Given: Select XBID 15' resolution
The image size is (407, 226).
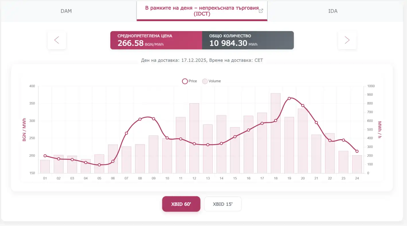Looking at the screenshot, I should [x=223, y=204].
